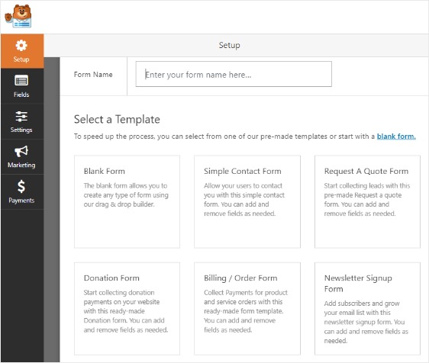
Task: Click the Setup label in the sidebar
Action: [21, 59]
